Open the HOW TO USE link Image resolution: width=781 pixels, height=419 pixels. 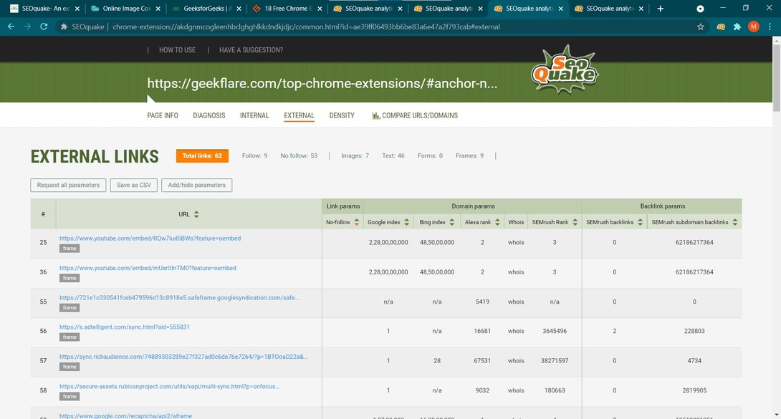pos(177,50)
